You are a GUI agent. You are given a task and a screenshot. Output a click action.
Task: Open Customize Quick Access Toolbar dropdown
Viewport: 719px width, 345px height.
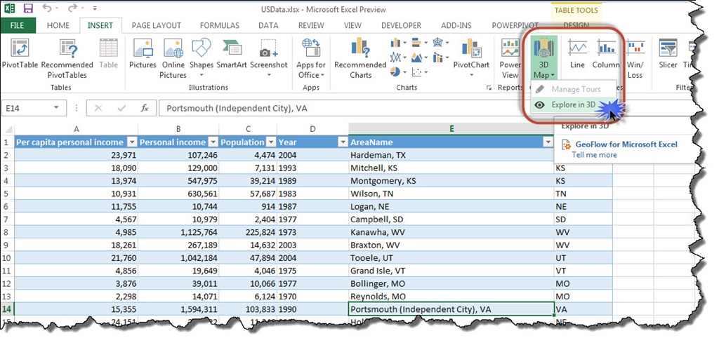coord(95,8)
